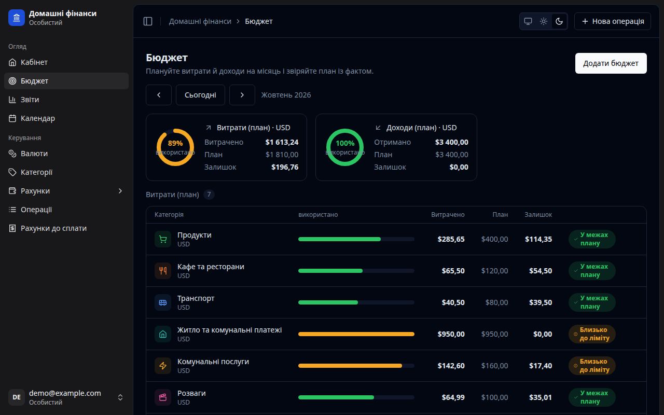Open Звіти in the sidebar

66,100
